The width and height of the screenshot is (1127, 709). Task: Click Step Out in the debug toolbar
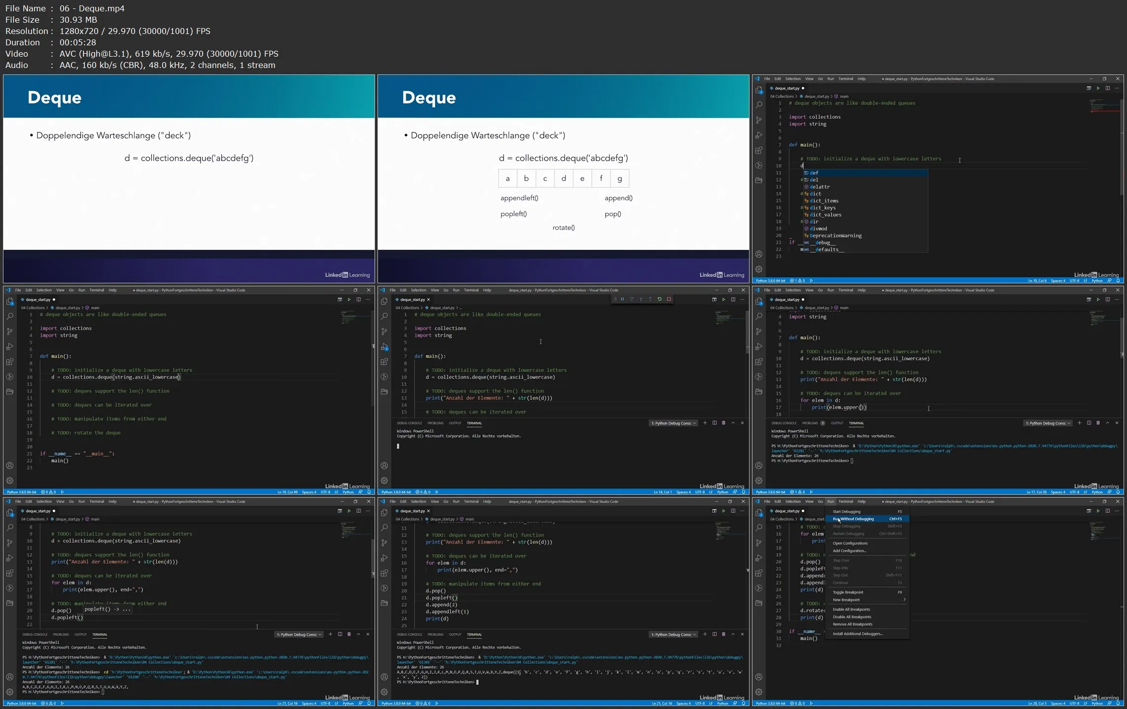pos(650,299)
